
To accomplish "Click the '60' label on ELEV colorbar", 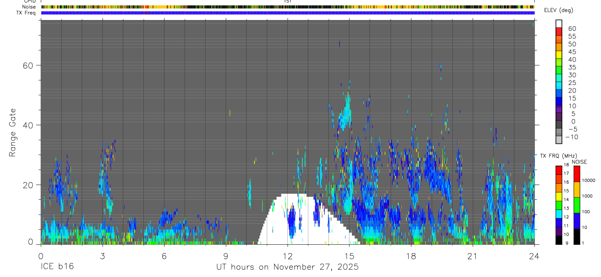I will [572, 28].
